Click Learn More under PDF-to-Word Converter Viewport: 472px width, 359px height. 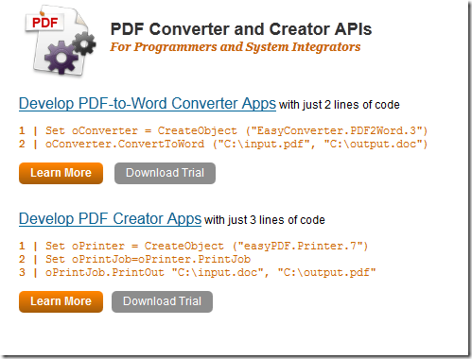pos(61,173)
